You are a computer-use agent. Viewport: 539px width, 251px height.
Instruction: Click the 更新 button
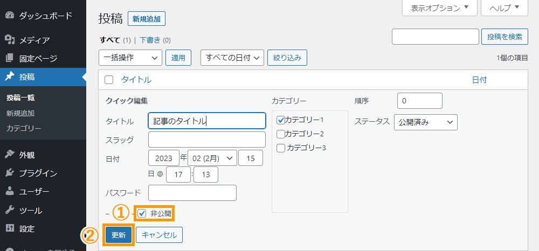coord(119,235)
